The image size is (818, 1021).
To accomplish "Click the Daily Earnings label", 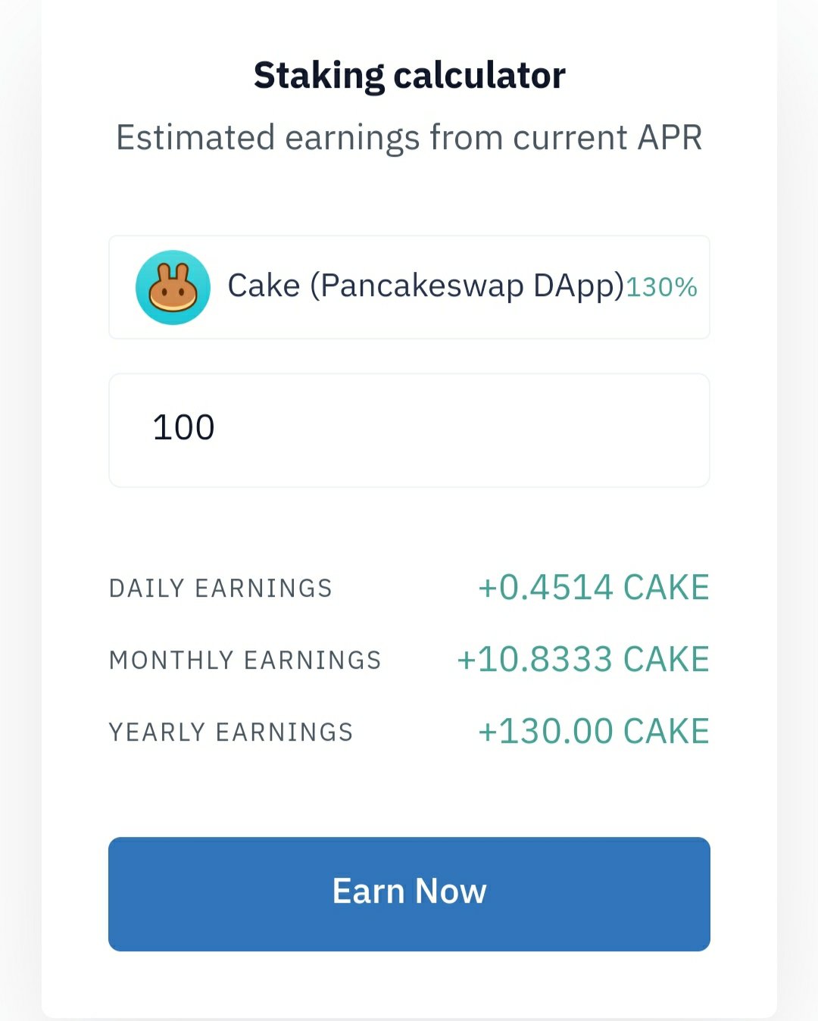I will (x=220, y=589).
